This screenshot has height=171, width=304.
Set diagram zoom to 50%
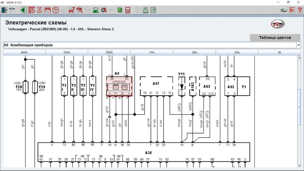pos(194,52)
